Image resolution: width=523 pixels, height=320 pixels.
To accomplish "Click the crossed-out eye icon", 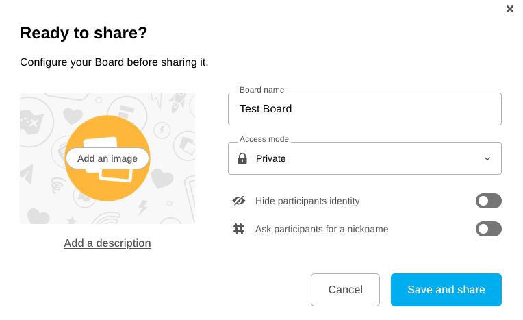I will pyautogui.click(x=239, y=201).
